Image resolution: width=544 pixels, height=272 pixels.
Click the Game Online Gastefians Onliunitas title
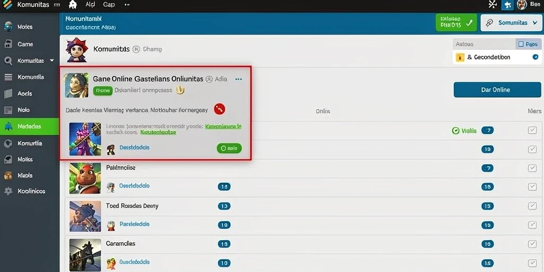[148, 79]
